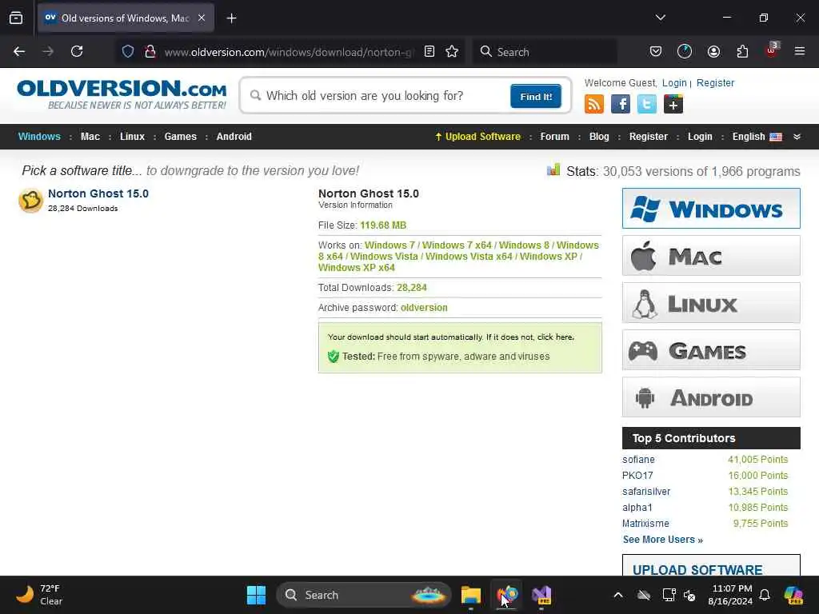819x614 pixels.
Task: Click the Upload Software sidebar banner
Action: coord(711,565)
